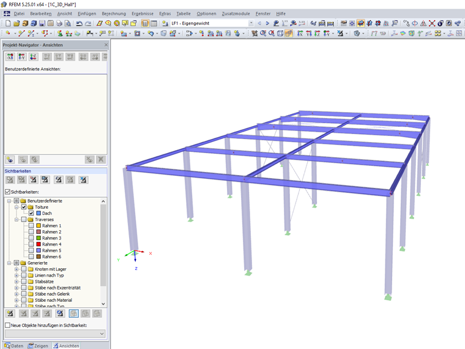Viewport: 465px width, 349px height.
Task: Switch to the Daten navigator tab
Action: tap(14, 346)
